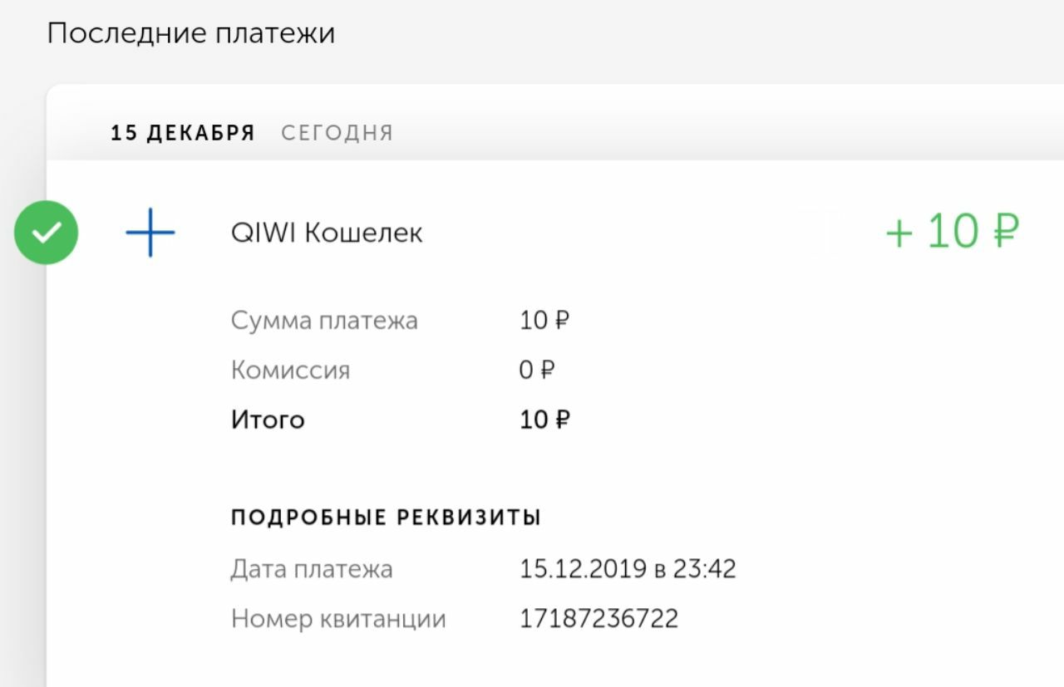The width and height of the screenshot is (1064, 687).
Task: Click the green +10 ₽ amount
Action: click(951, 232)
